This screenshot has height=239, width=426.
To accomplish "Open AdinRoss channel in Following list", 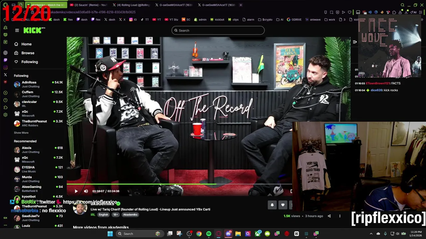I will coord(38,84).
